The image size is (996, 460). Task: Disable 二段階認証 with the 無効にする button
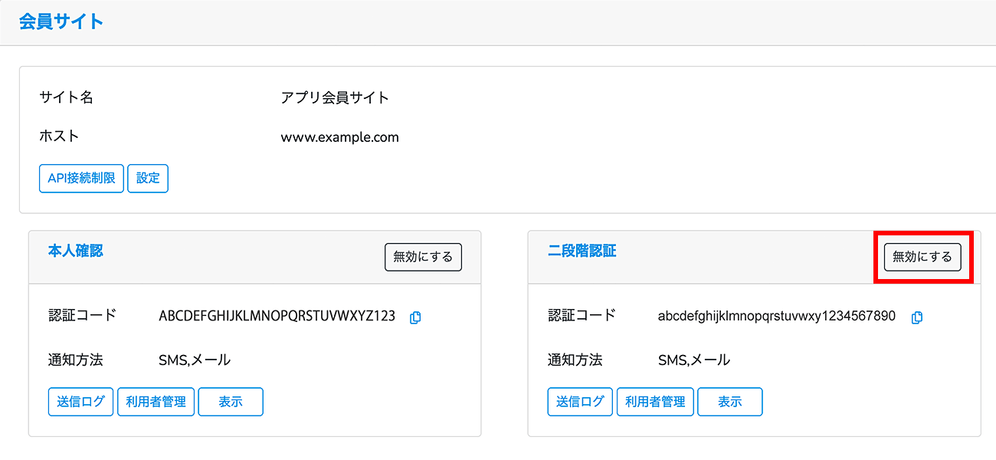922,257
